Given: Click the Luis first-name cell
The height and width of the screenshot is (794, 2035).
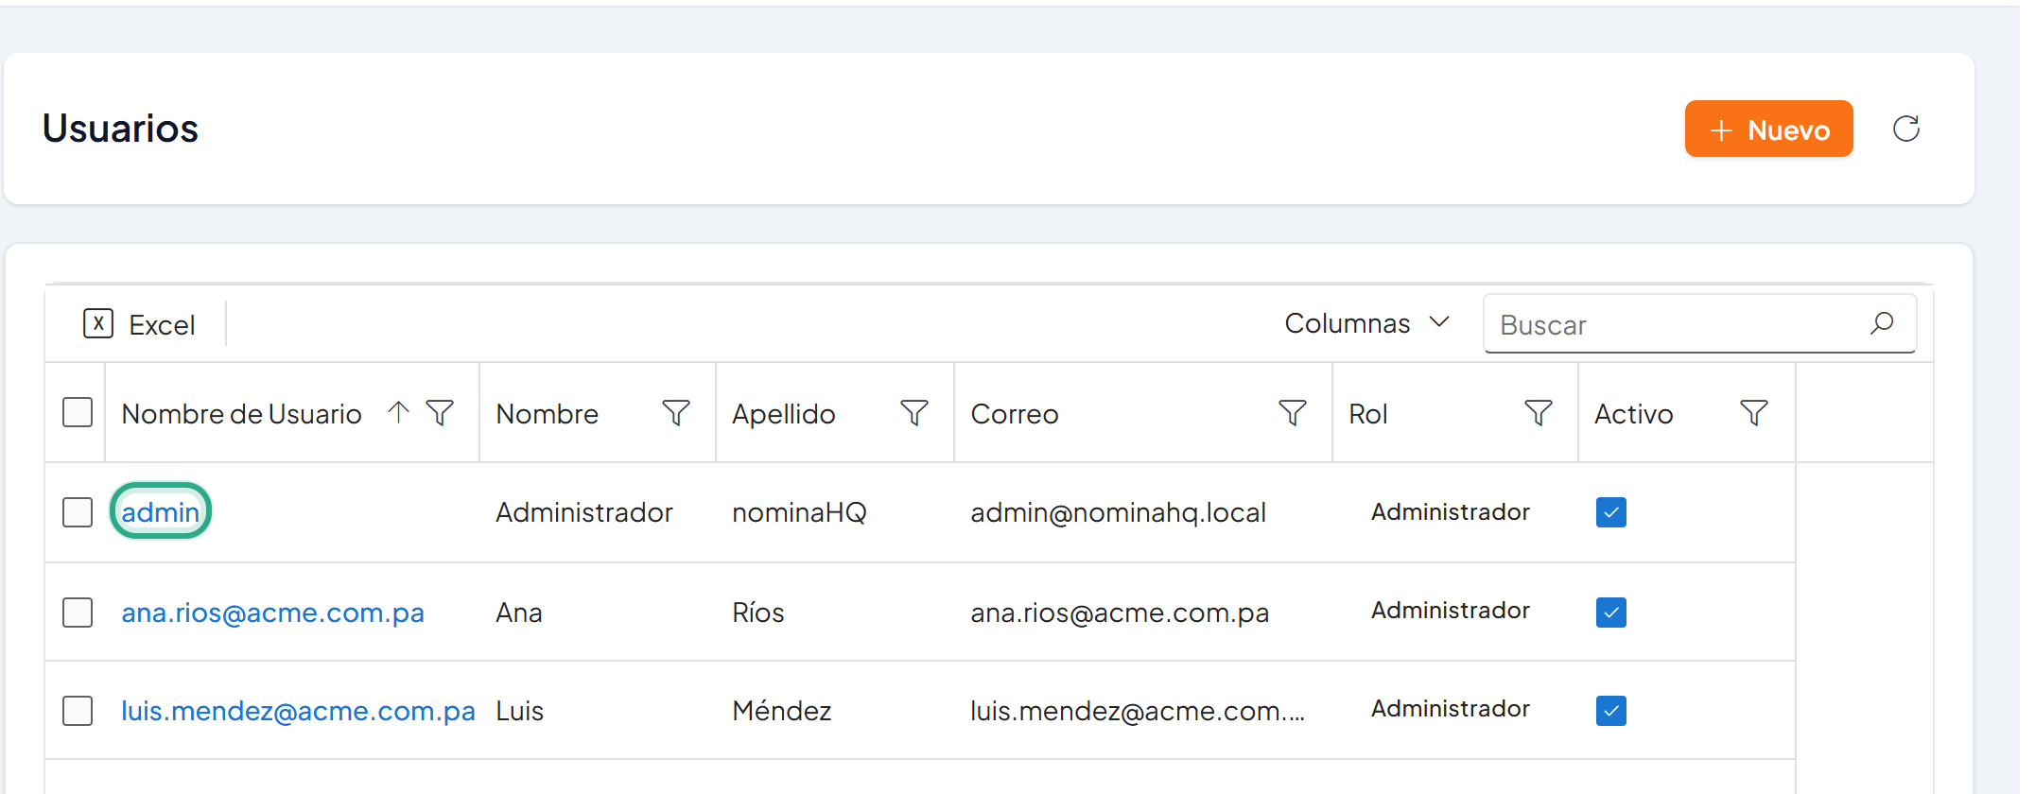Looking at the screenshot, I should tap(519, 711).
